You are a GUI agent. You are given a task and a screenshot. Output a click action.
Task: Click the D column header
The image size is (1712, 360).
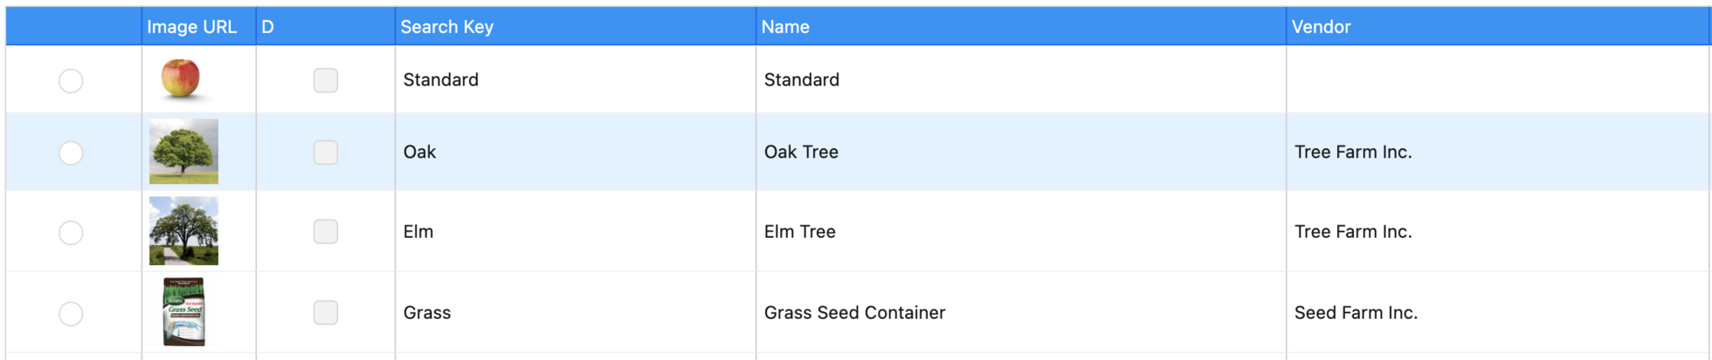click(x=267, y=27)
